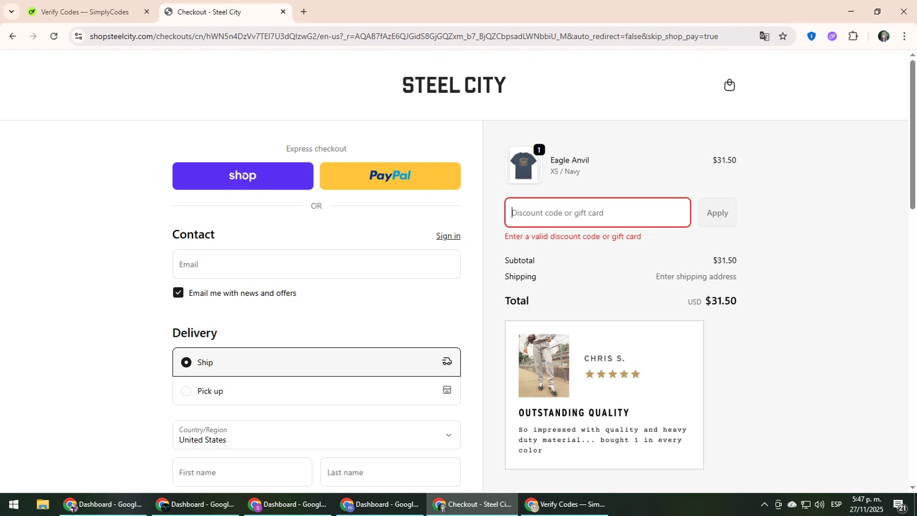Click the shipping truck icon
The height and width of the screenshot is (516, 917).
coord(447,362)
